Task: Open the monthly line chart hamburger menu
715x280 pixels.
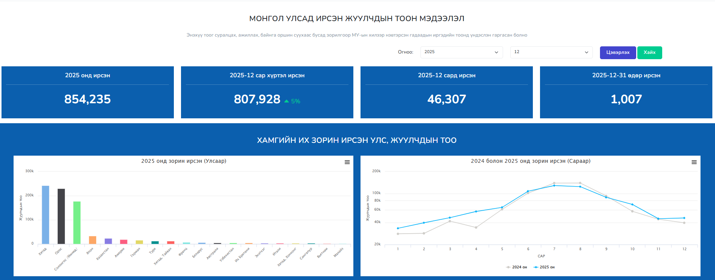Action: 694,162
